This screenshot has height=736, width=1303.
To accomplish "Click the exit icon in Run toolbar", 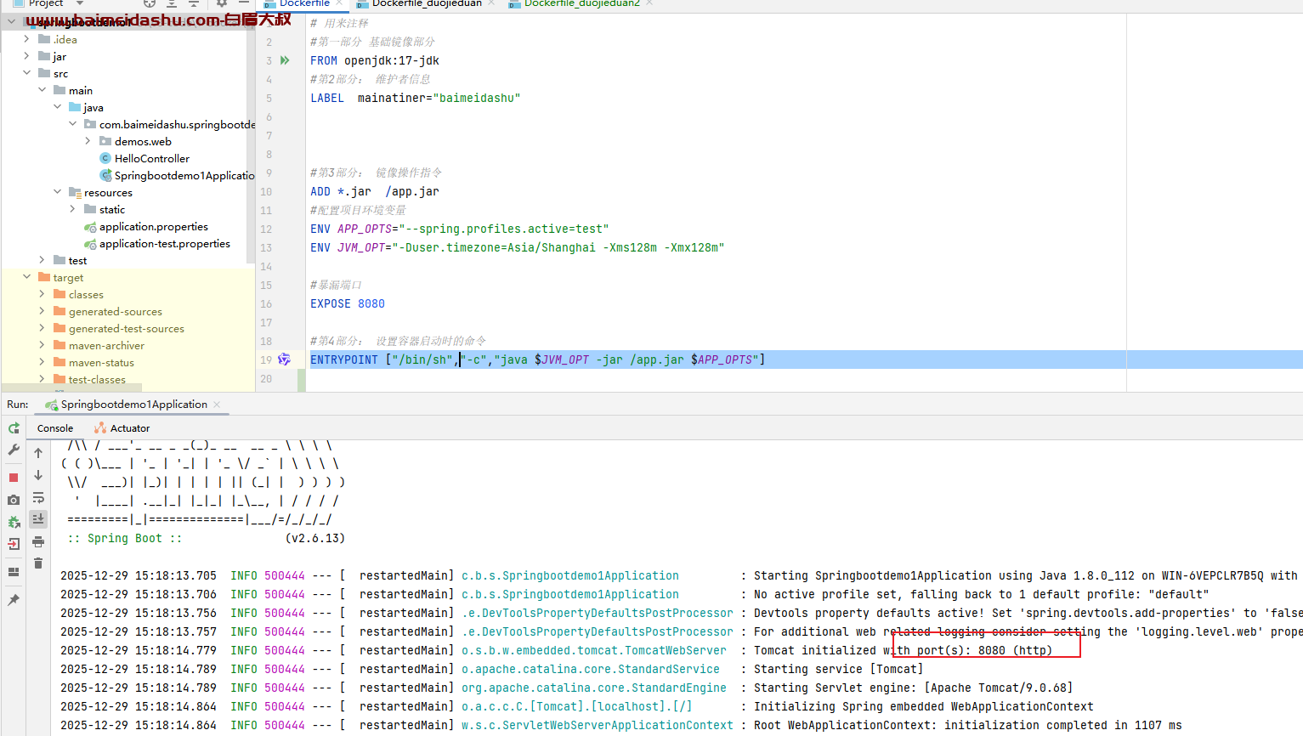I will pos(14,544).
